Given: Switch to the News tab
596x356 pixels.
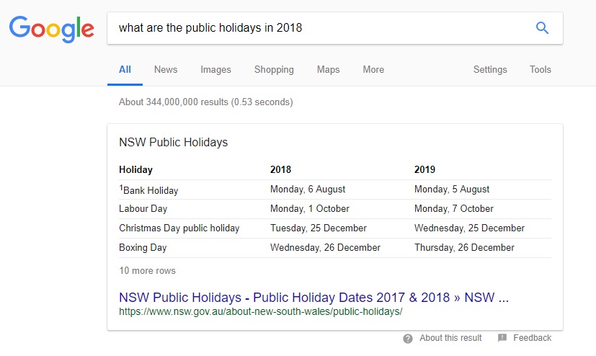Looking at the screenshot, I should point(166,69).
